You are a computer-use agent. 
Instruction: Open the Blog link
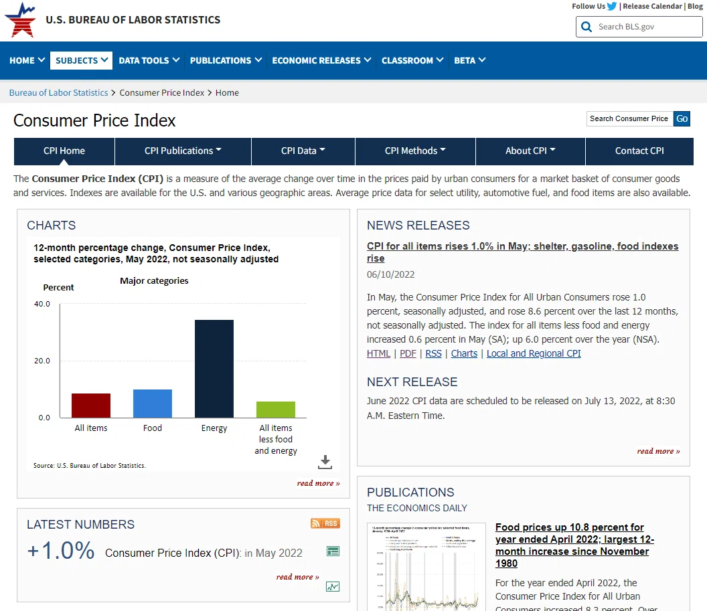coord(695,6)
